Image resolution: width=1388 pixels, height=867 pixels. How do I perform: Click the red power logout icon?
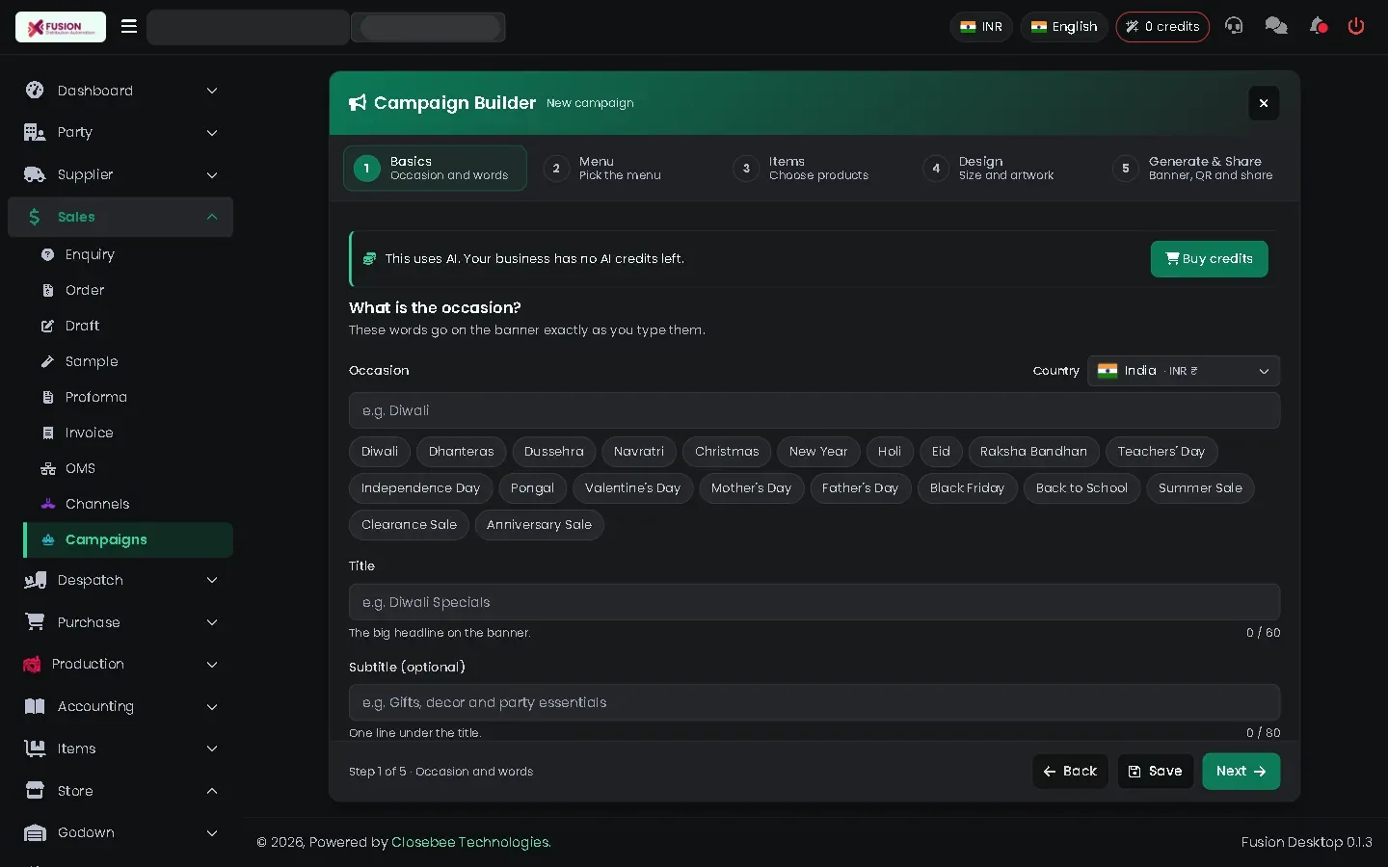click(1356, 26)
